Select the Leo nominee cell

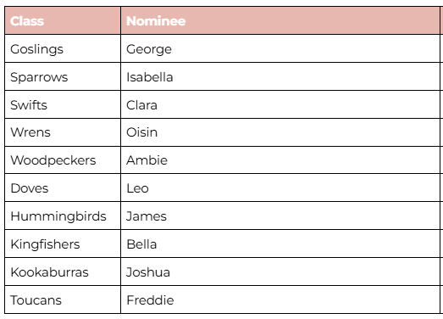280,188
